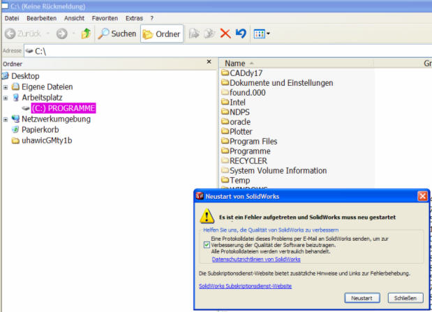432x312 pixels.
Task: Go up one folder level icon
Action: click(x=86, y=34)
